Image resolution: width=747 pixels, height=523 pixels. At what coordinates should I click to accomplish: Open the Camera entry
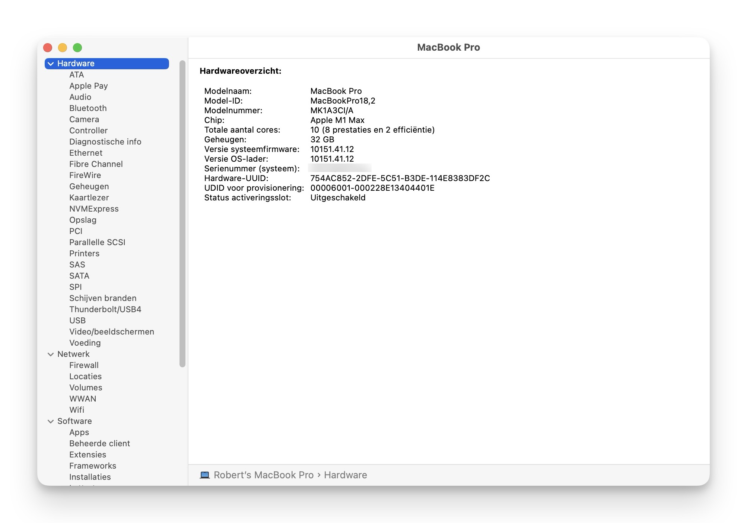(84, 120)
